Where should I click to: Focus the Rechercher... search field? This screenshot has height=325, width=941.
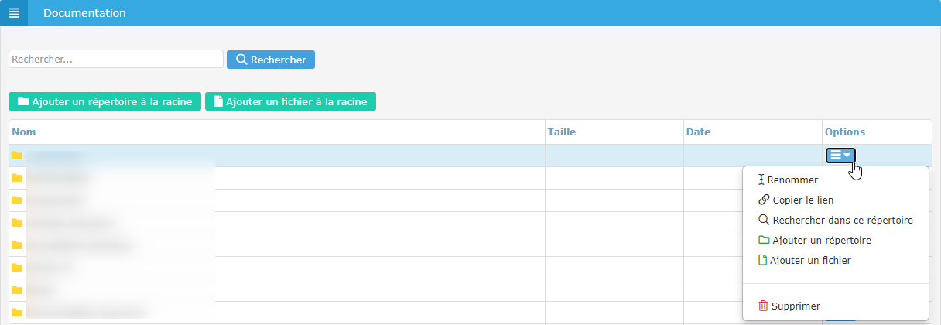(116, 60)
